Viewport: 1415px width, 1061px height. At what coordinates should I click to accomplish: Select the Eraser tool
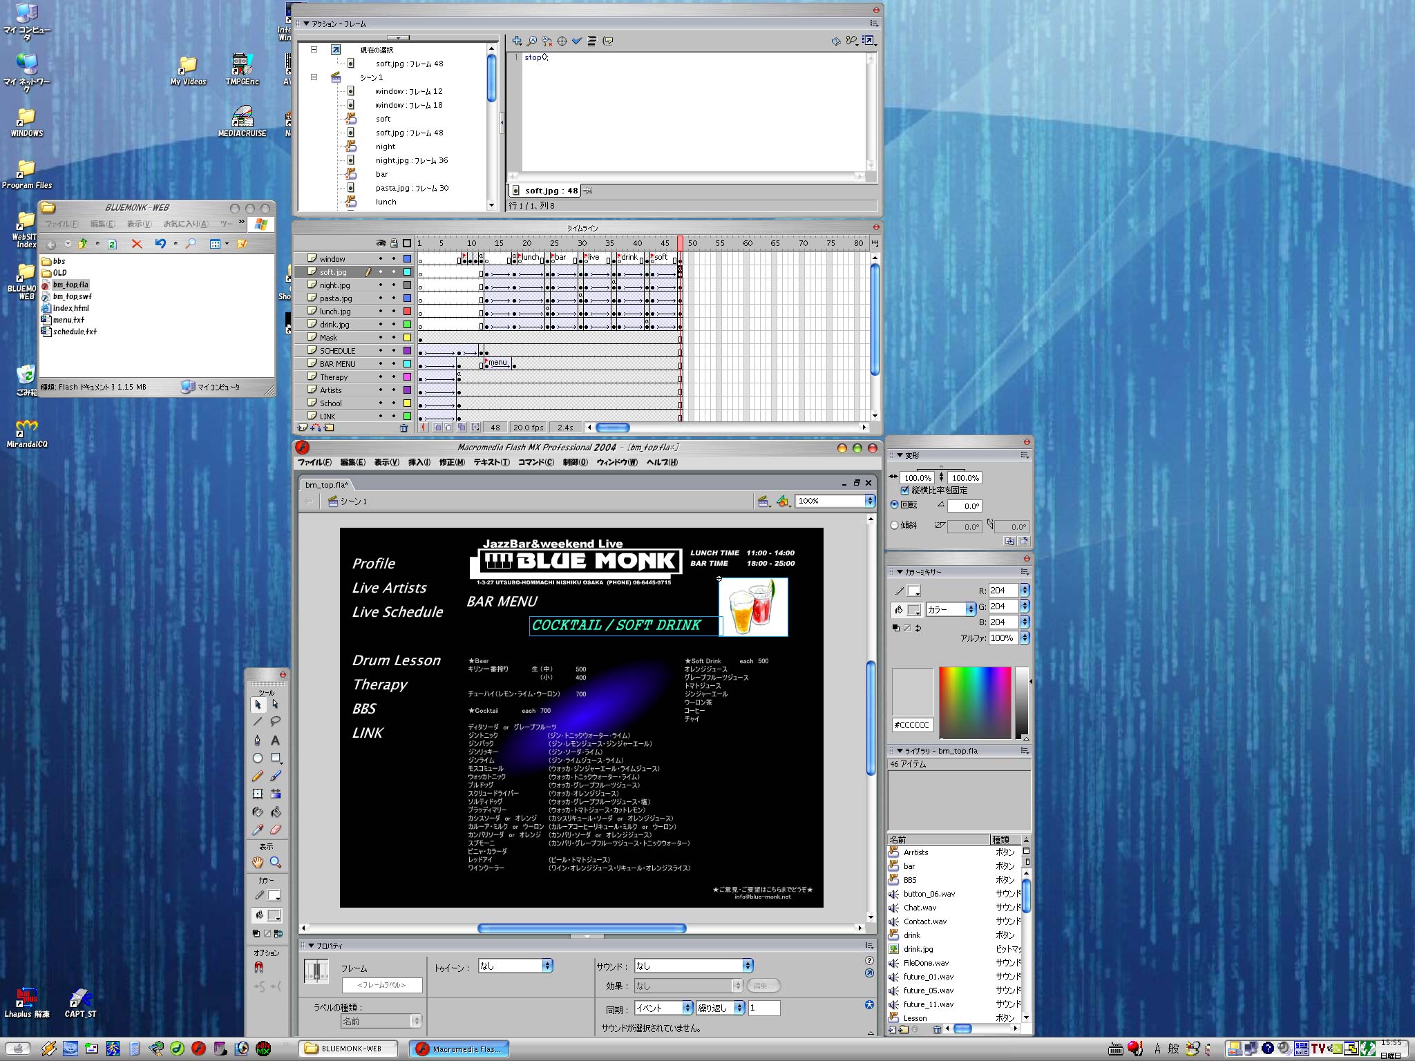tap(275, 830)
